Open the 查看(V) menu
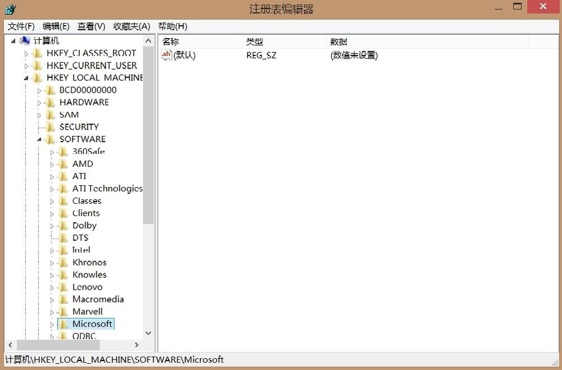The height and width of the screenshot is (370, 562). [x=91, y=26]
